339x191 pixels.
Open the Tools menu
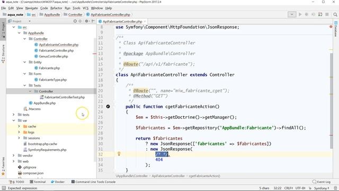click(x=76, y=8)
